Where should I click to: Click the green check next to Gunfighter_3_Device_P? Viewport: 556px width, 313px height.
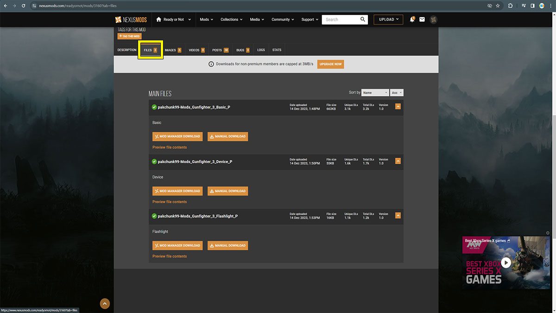[154, 161]
